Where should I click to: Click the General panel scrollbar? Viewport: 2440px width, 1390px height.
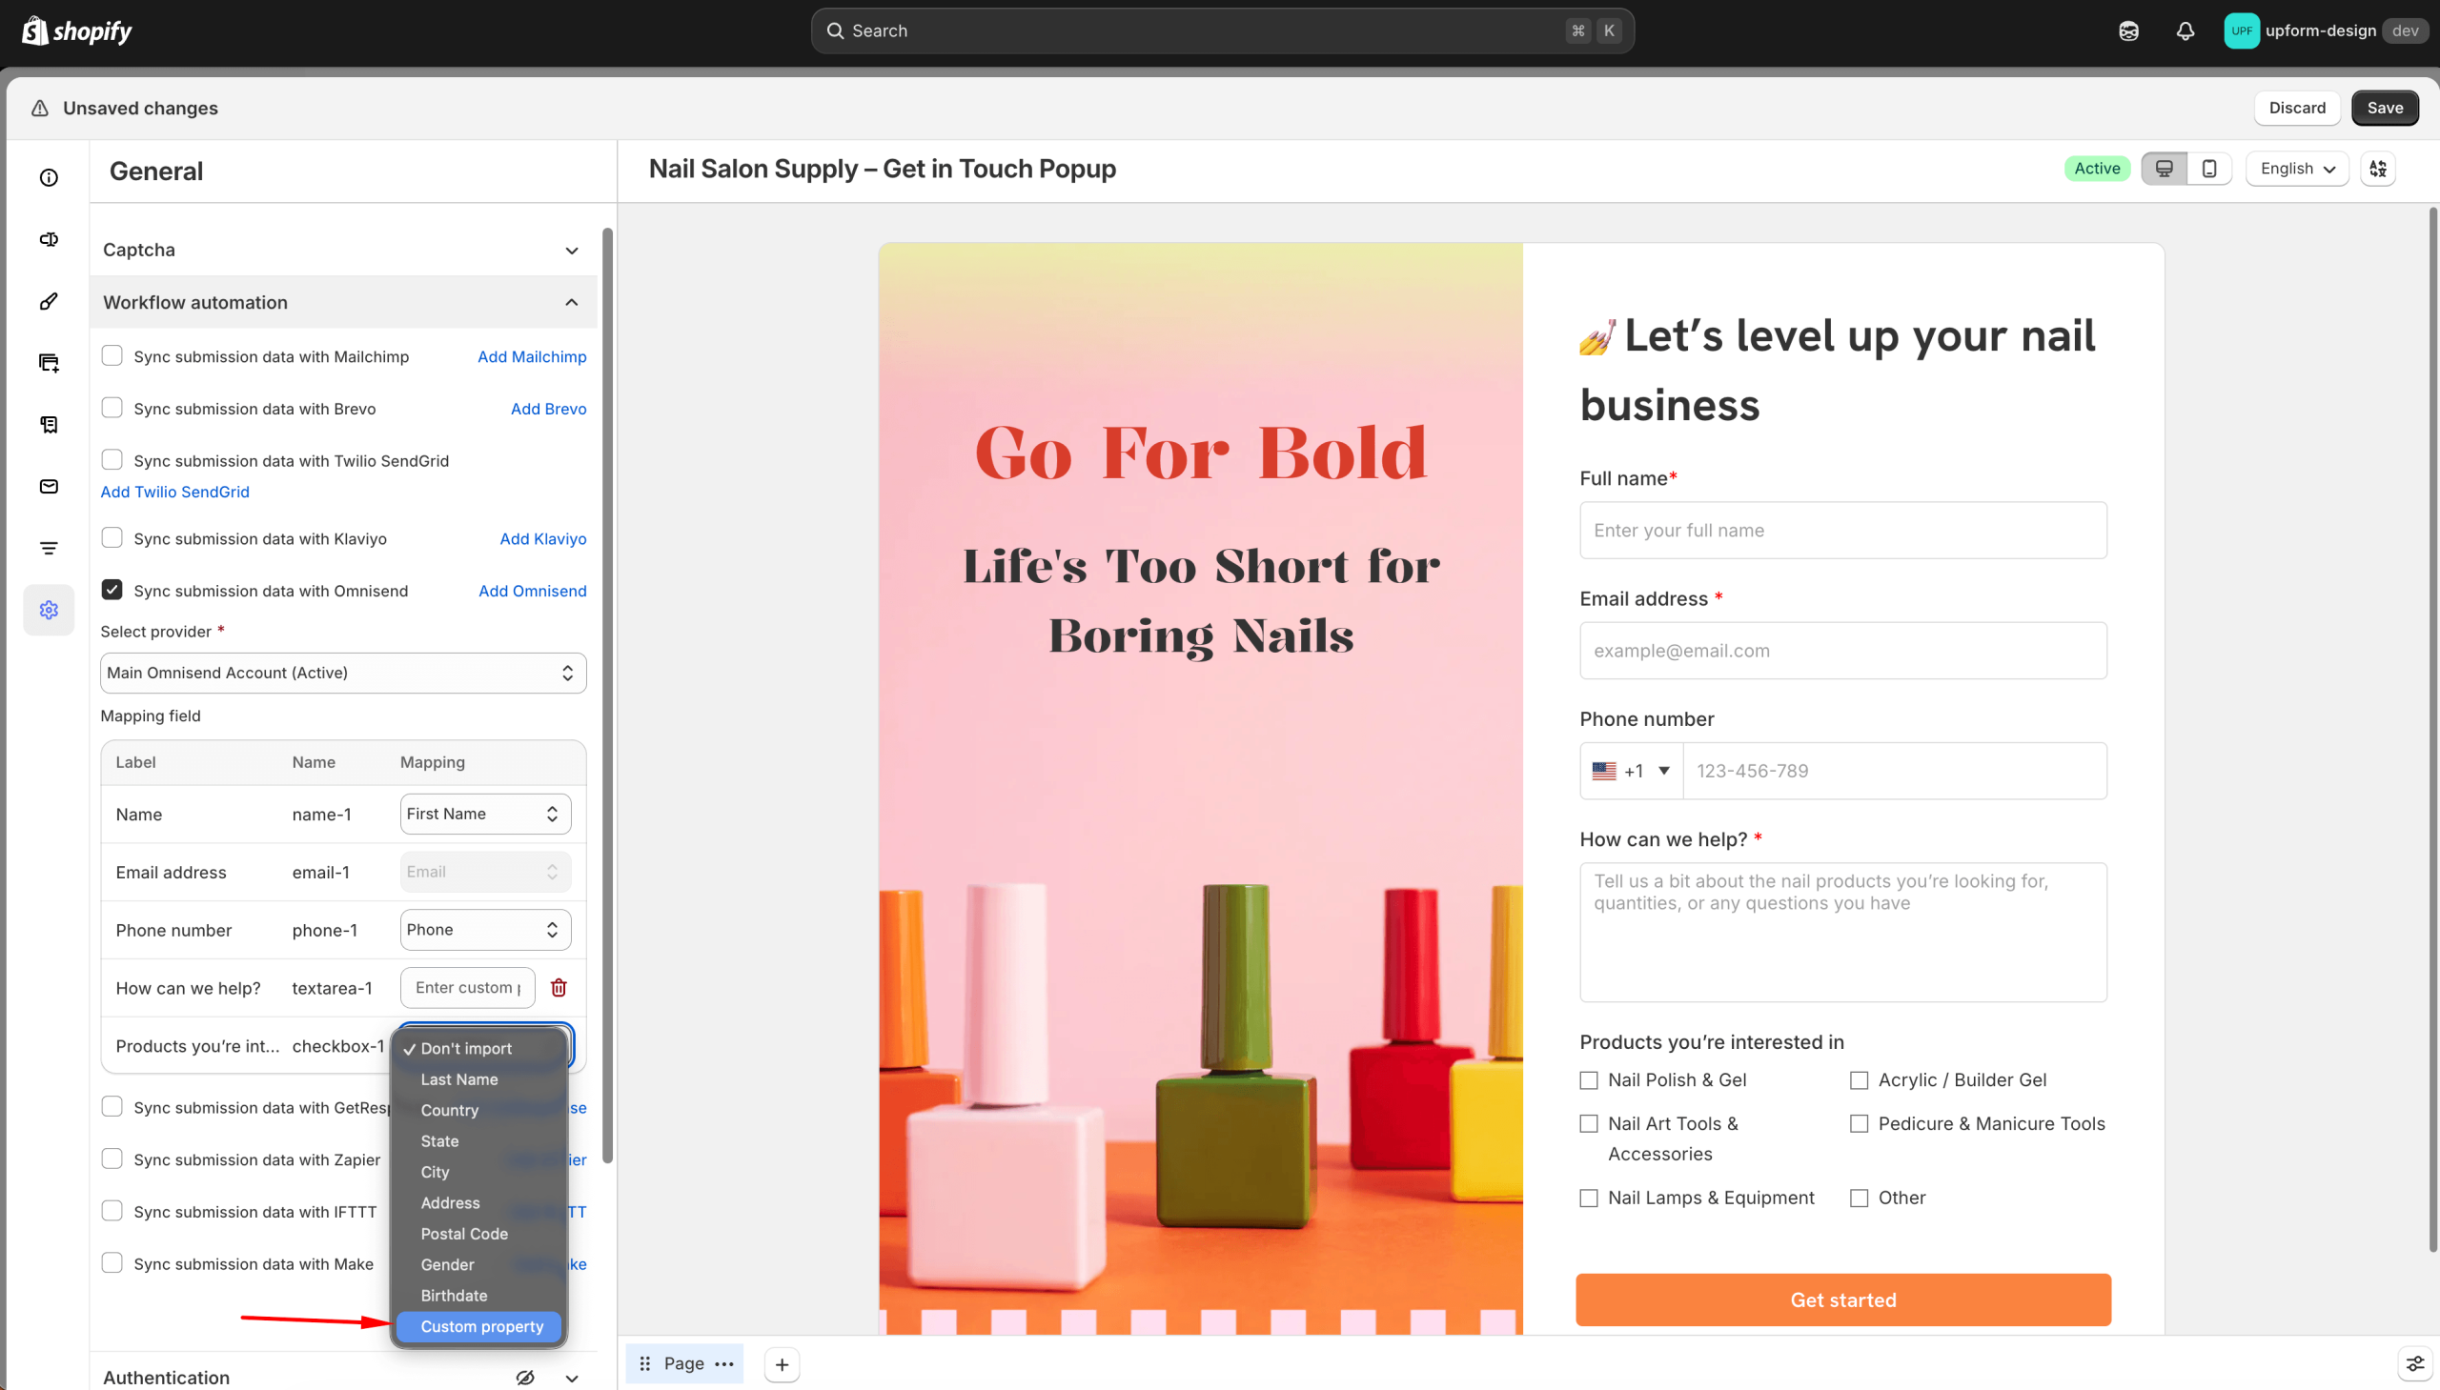(x=607, y=695)
